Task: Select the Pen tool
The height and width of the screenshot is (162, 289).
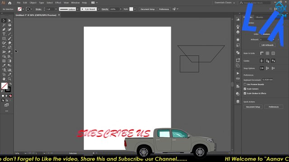Action: pos(4,30)
